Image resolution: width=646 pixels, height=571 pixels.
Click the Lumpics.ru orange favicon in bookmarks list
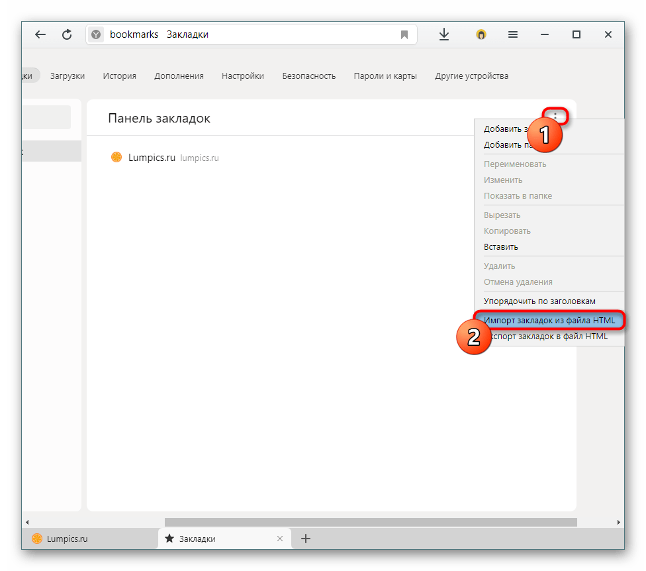[116, 158]
